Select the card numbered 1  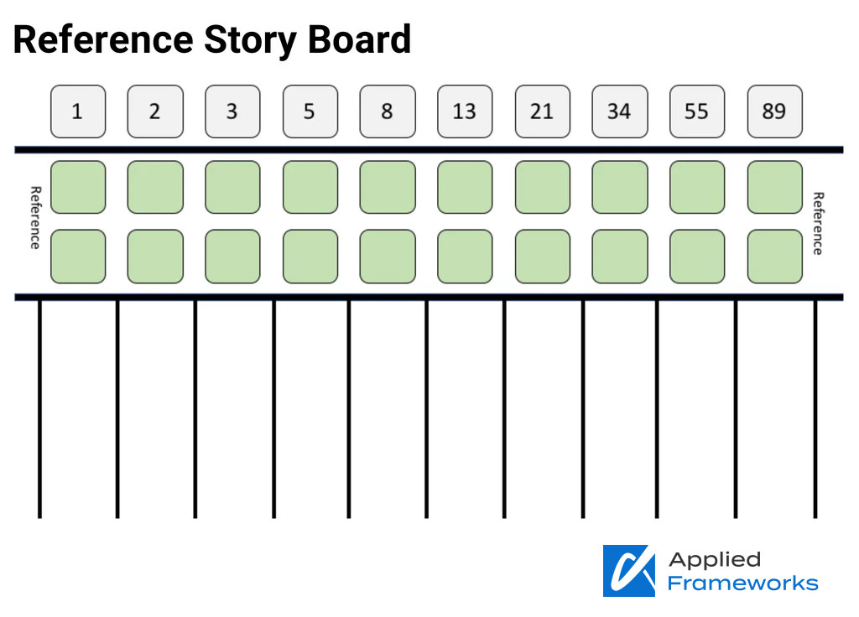click(x=78, y=111)
